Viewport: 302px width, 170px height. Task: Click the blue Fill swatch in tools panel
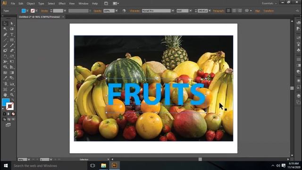tap(5, 102)
